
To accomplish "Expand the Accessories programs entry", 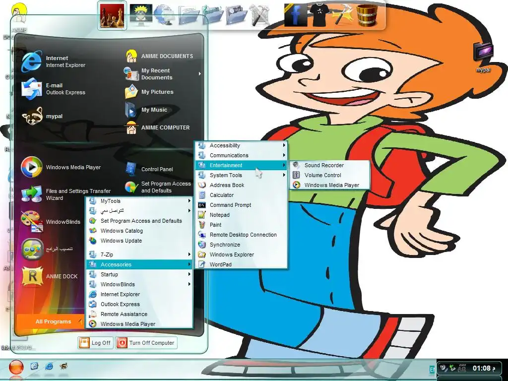I will (139, 265).
